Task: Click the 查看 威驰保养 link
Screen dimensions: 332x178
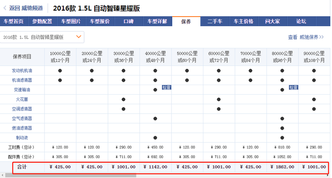Action: point(306,37)
